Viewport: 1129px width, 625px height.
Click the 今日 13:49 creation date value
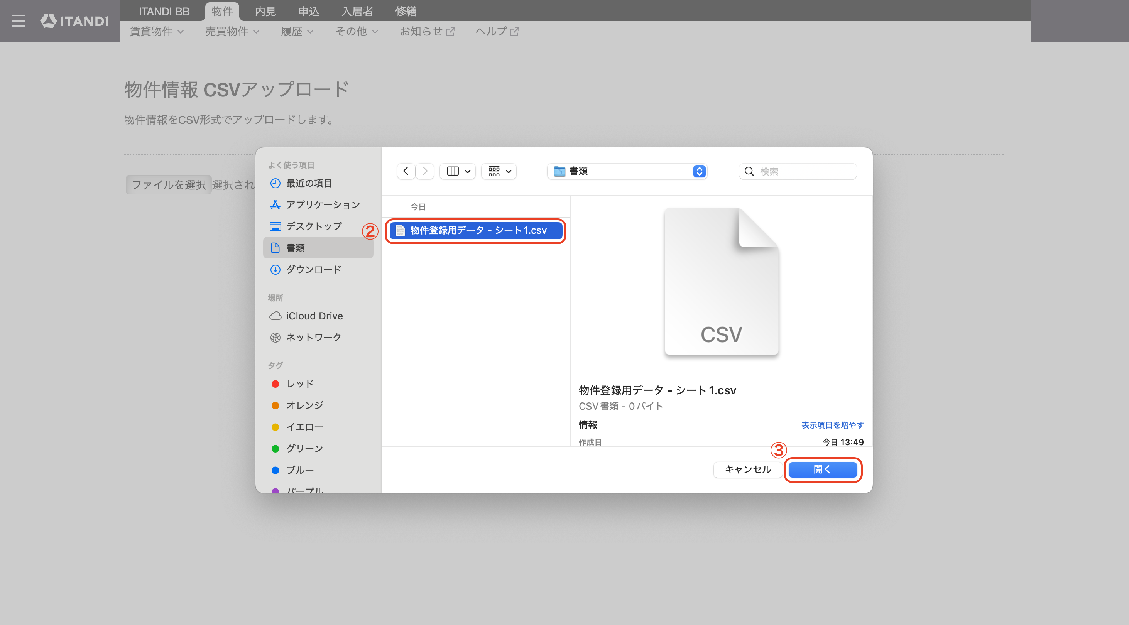(843, 442)
